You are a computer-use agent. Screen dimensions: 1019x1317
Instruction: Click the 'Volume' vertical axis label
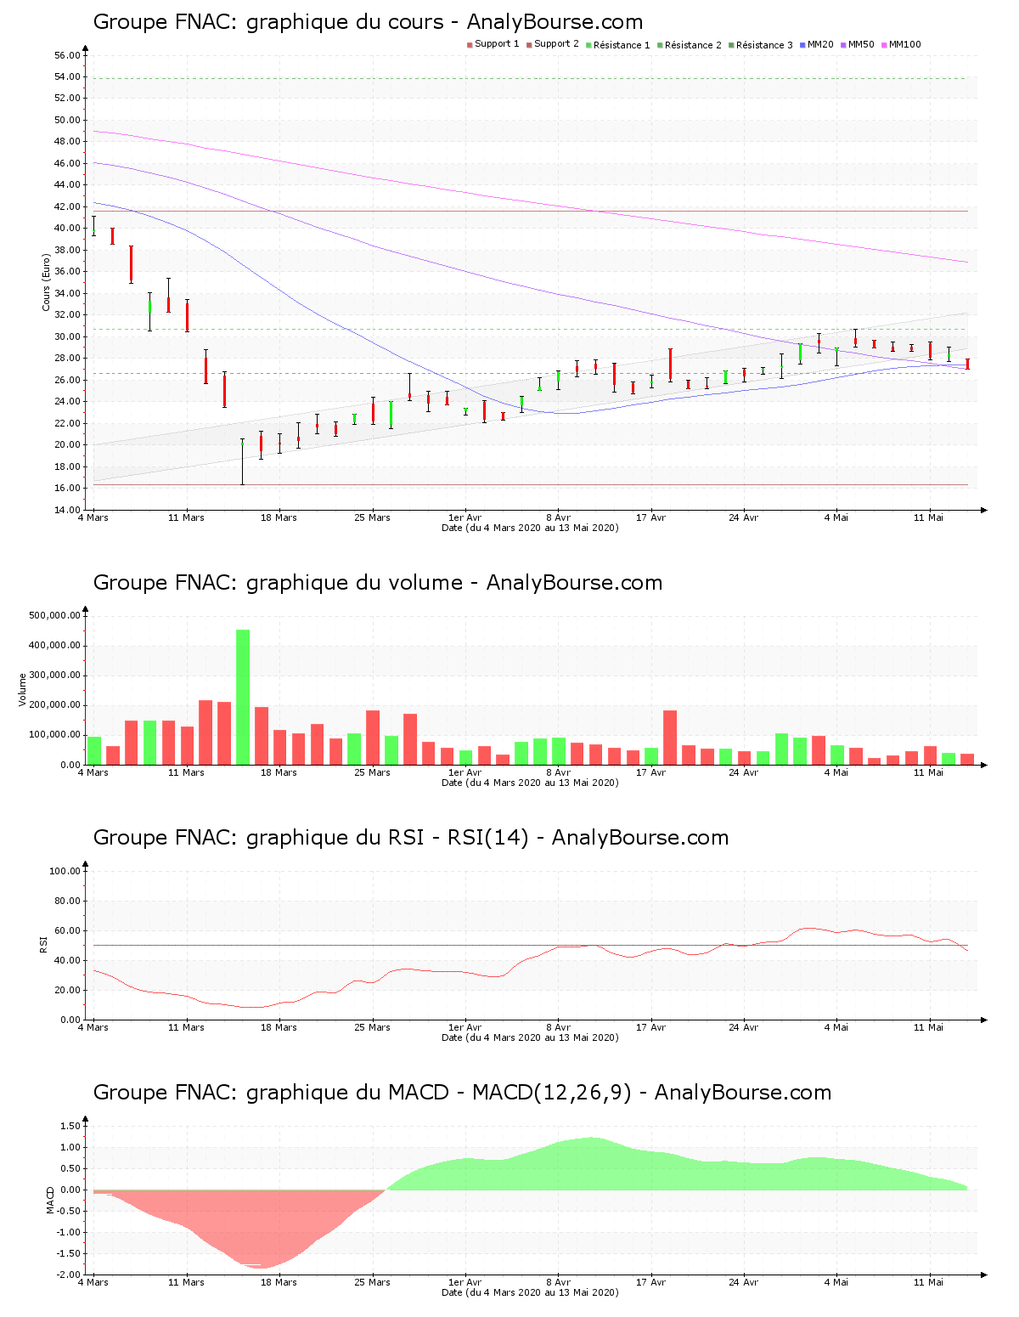pos(23,690)
